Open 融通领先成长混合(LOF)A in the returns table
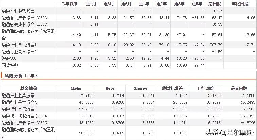 (24, 18)
